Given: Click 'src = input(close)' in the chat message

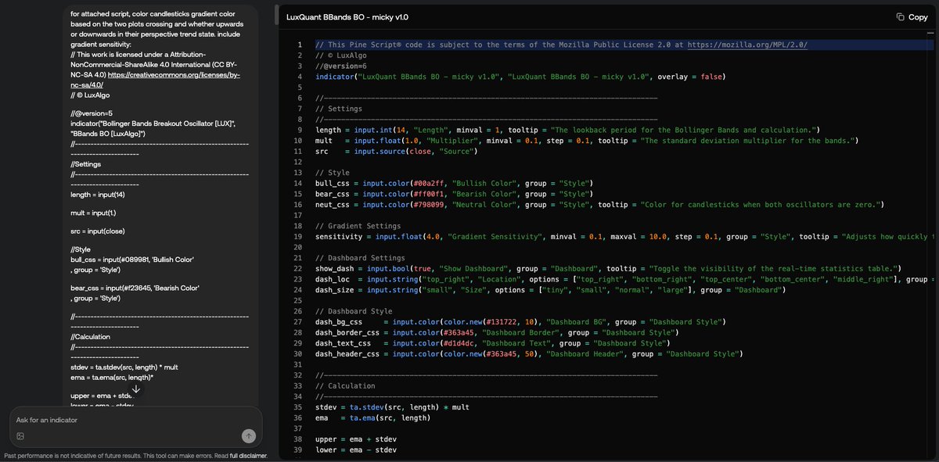Looking at the screenshot, I should point(98,231).
